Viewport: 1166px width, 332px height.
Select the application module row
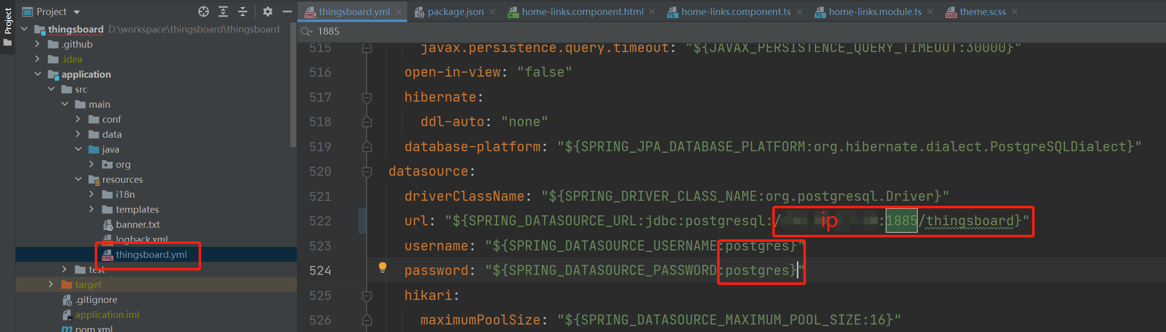(x=156, y=74)
